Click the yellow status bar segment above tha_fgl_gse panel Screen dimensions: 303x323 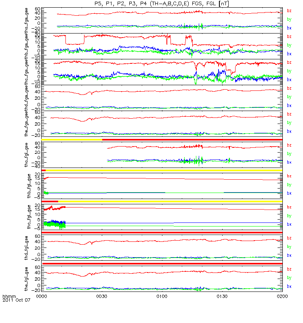click(72, 140)
